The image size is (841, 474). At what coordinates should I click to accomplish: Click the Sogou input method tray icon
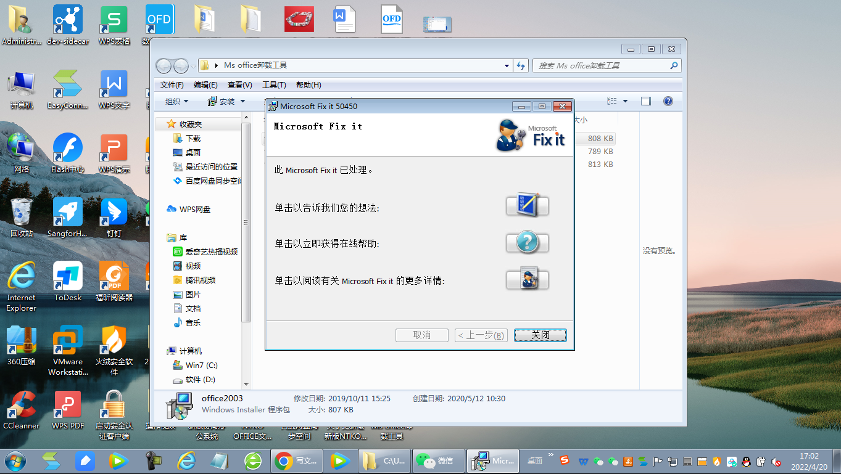565,459
